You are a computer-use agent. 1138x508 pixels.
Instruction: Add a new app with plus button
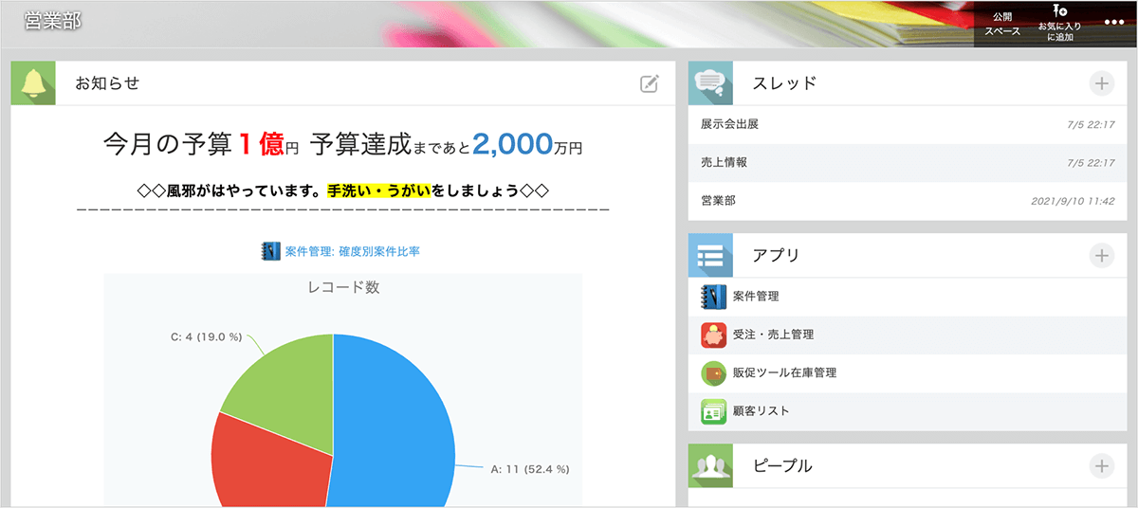click(x=1101, y=255)
